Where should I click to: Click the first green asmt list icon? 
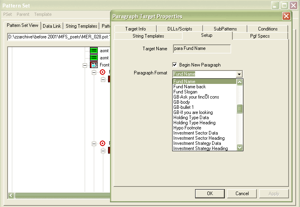coord(94,51)
